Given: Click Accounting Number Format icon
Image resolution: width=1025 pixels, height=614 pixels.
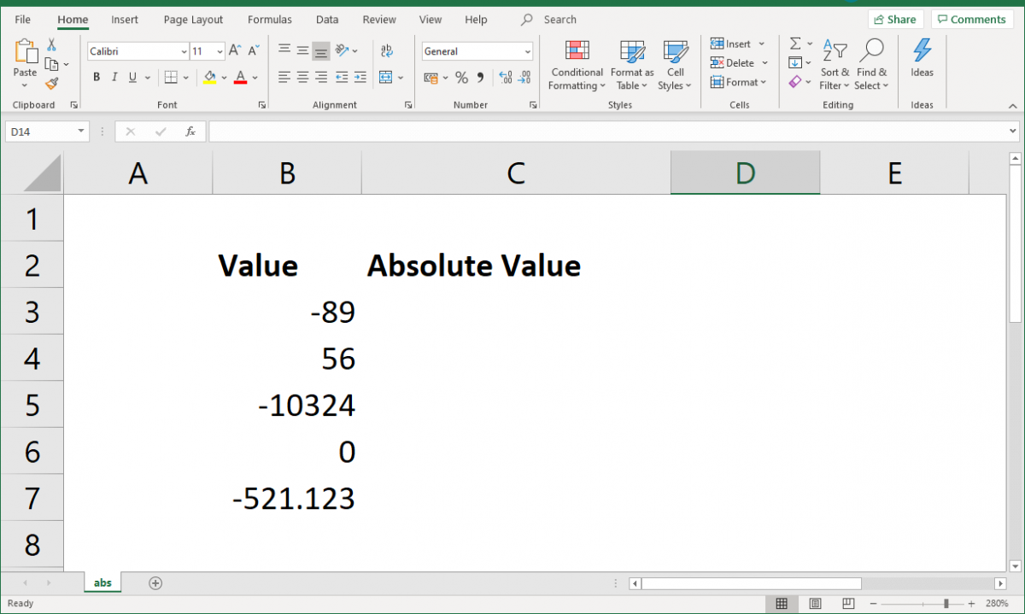Looking at the screenshot, I should tap(431, 78).
